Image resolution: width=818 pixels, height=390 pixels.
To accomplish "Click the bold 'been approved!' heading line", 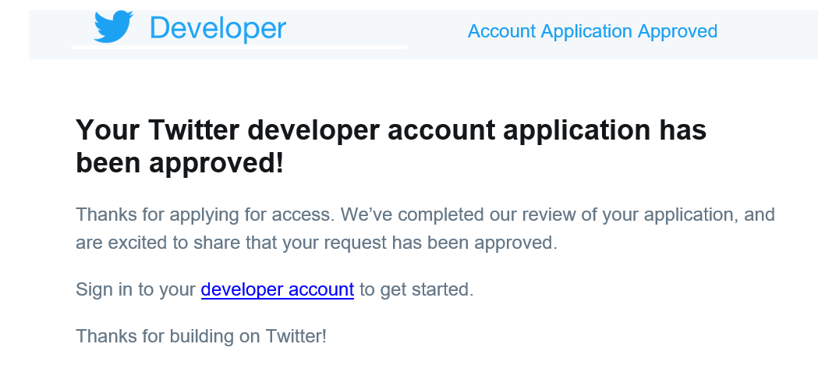I will tap(180, 164).
